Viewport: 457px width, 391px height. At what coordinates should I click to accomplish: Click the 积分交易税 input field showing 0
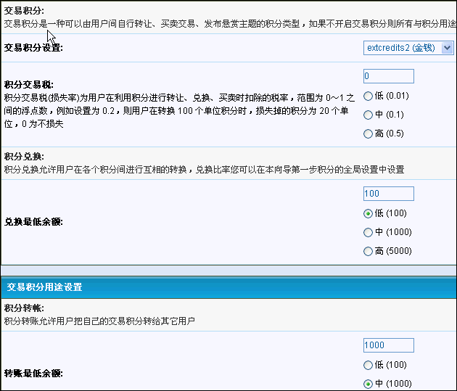[388, 76]
